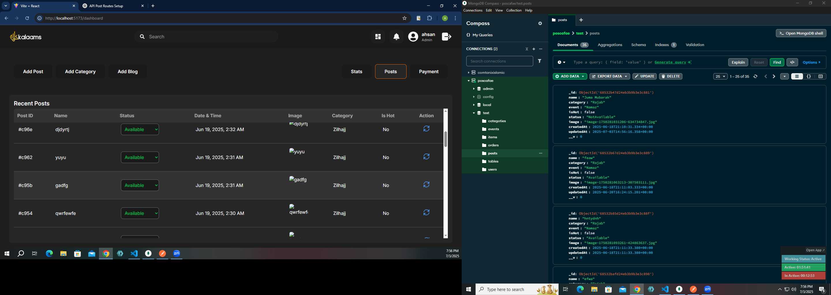
Task: Click the ahsan user avatar icon
Action: coord(413,37)
